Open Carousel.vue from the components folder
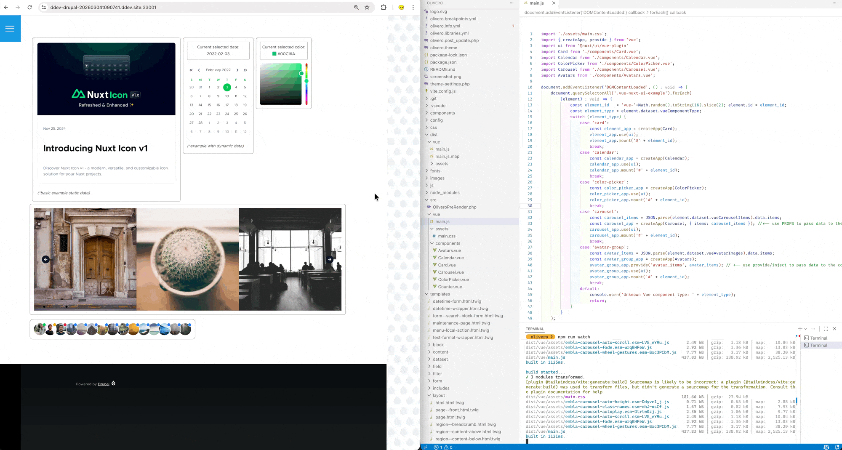The height and width of the screenshot is (450, 842). click(x=450, y=272)
